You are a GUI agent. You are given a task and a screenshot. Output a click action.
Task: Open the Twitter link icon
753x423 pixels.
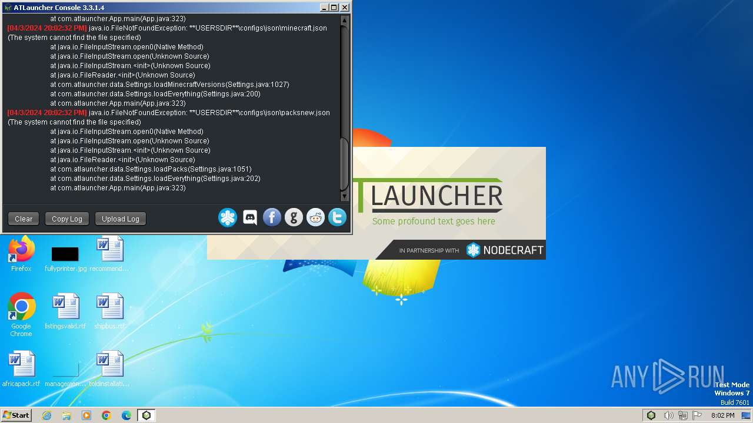337,218
